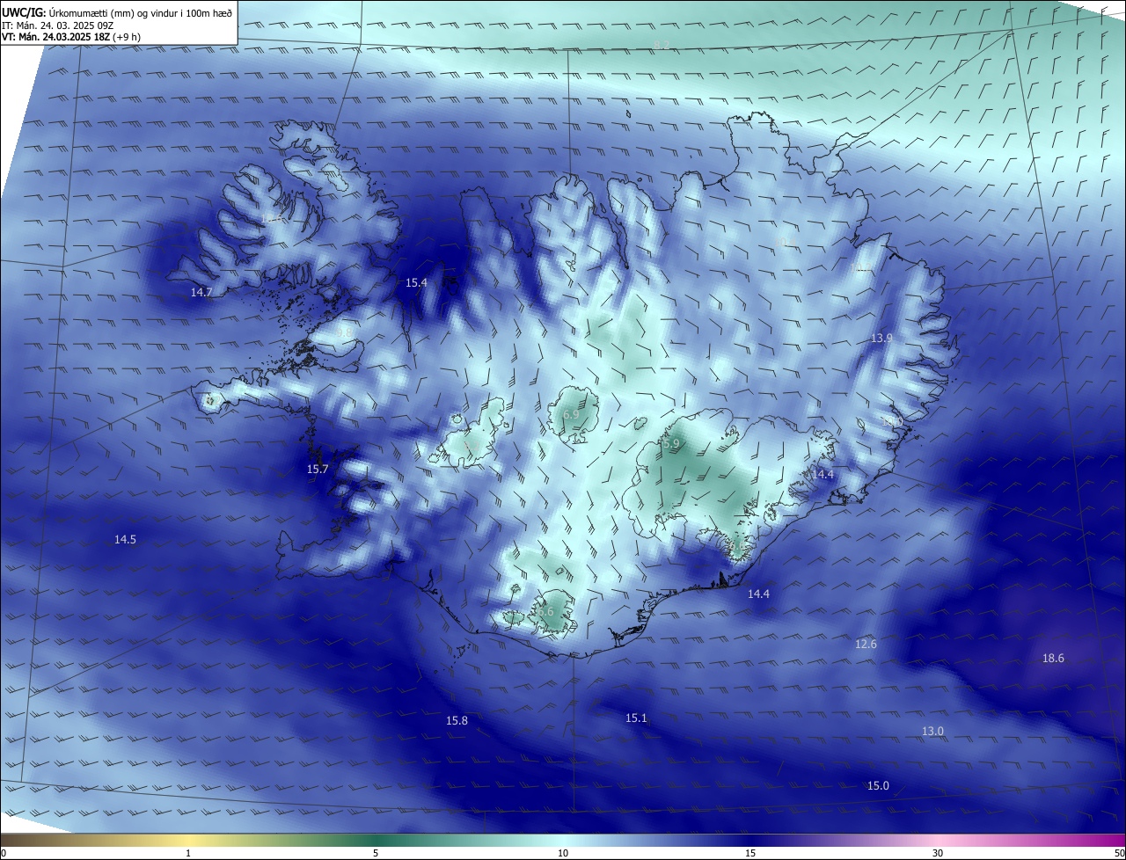1126x860 pixels.
Task: Click the 15.1 value label
Action: (x=636, y=718)
